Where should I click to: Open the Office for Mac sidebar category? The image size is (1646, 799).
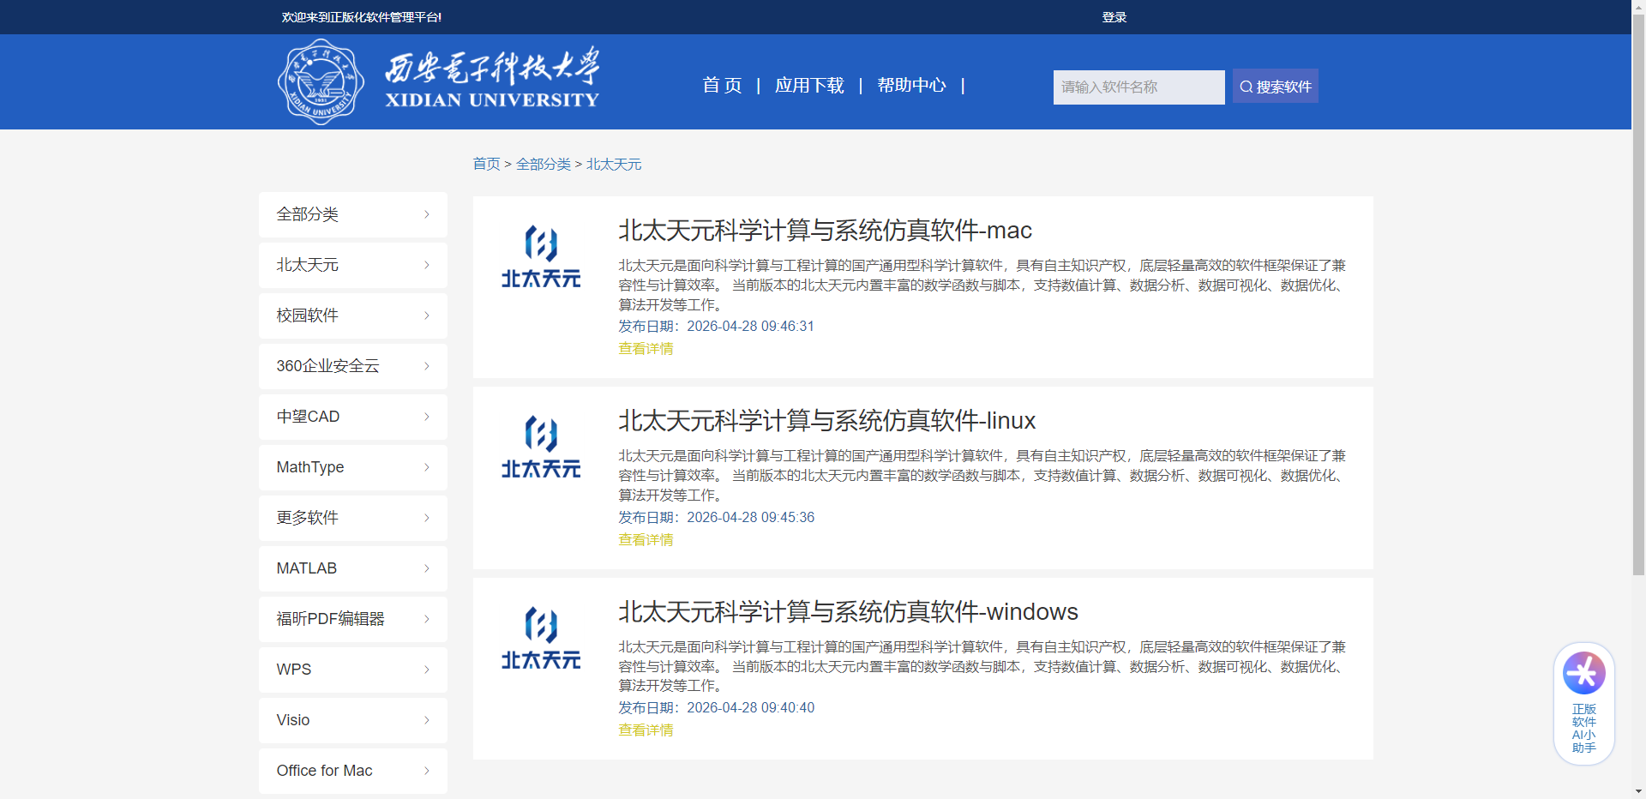point(353,771)
